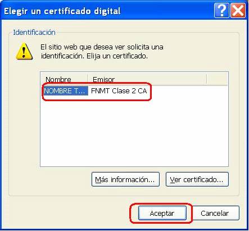Open Ver certificado... to view certificate
The image size is (249, 231).
point(197,179)
